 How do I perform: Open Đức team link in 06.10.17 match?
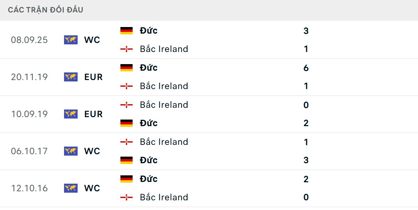(149, 160)
